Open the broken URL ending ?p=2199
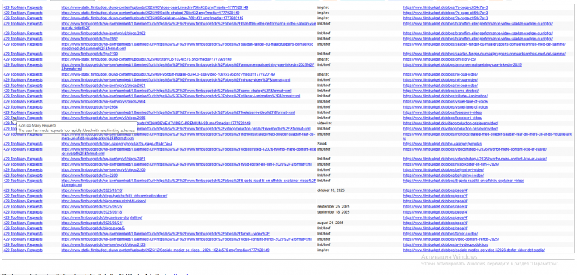 [x=89, y=54]
